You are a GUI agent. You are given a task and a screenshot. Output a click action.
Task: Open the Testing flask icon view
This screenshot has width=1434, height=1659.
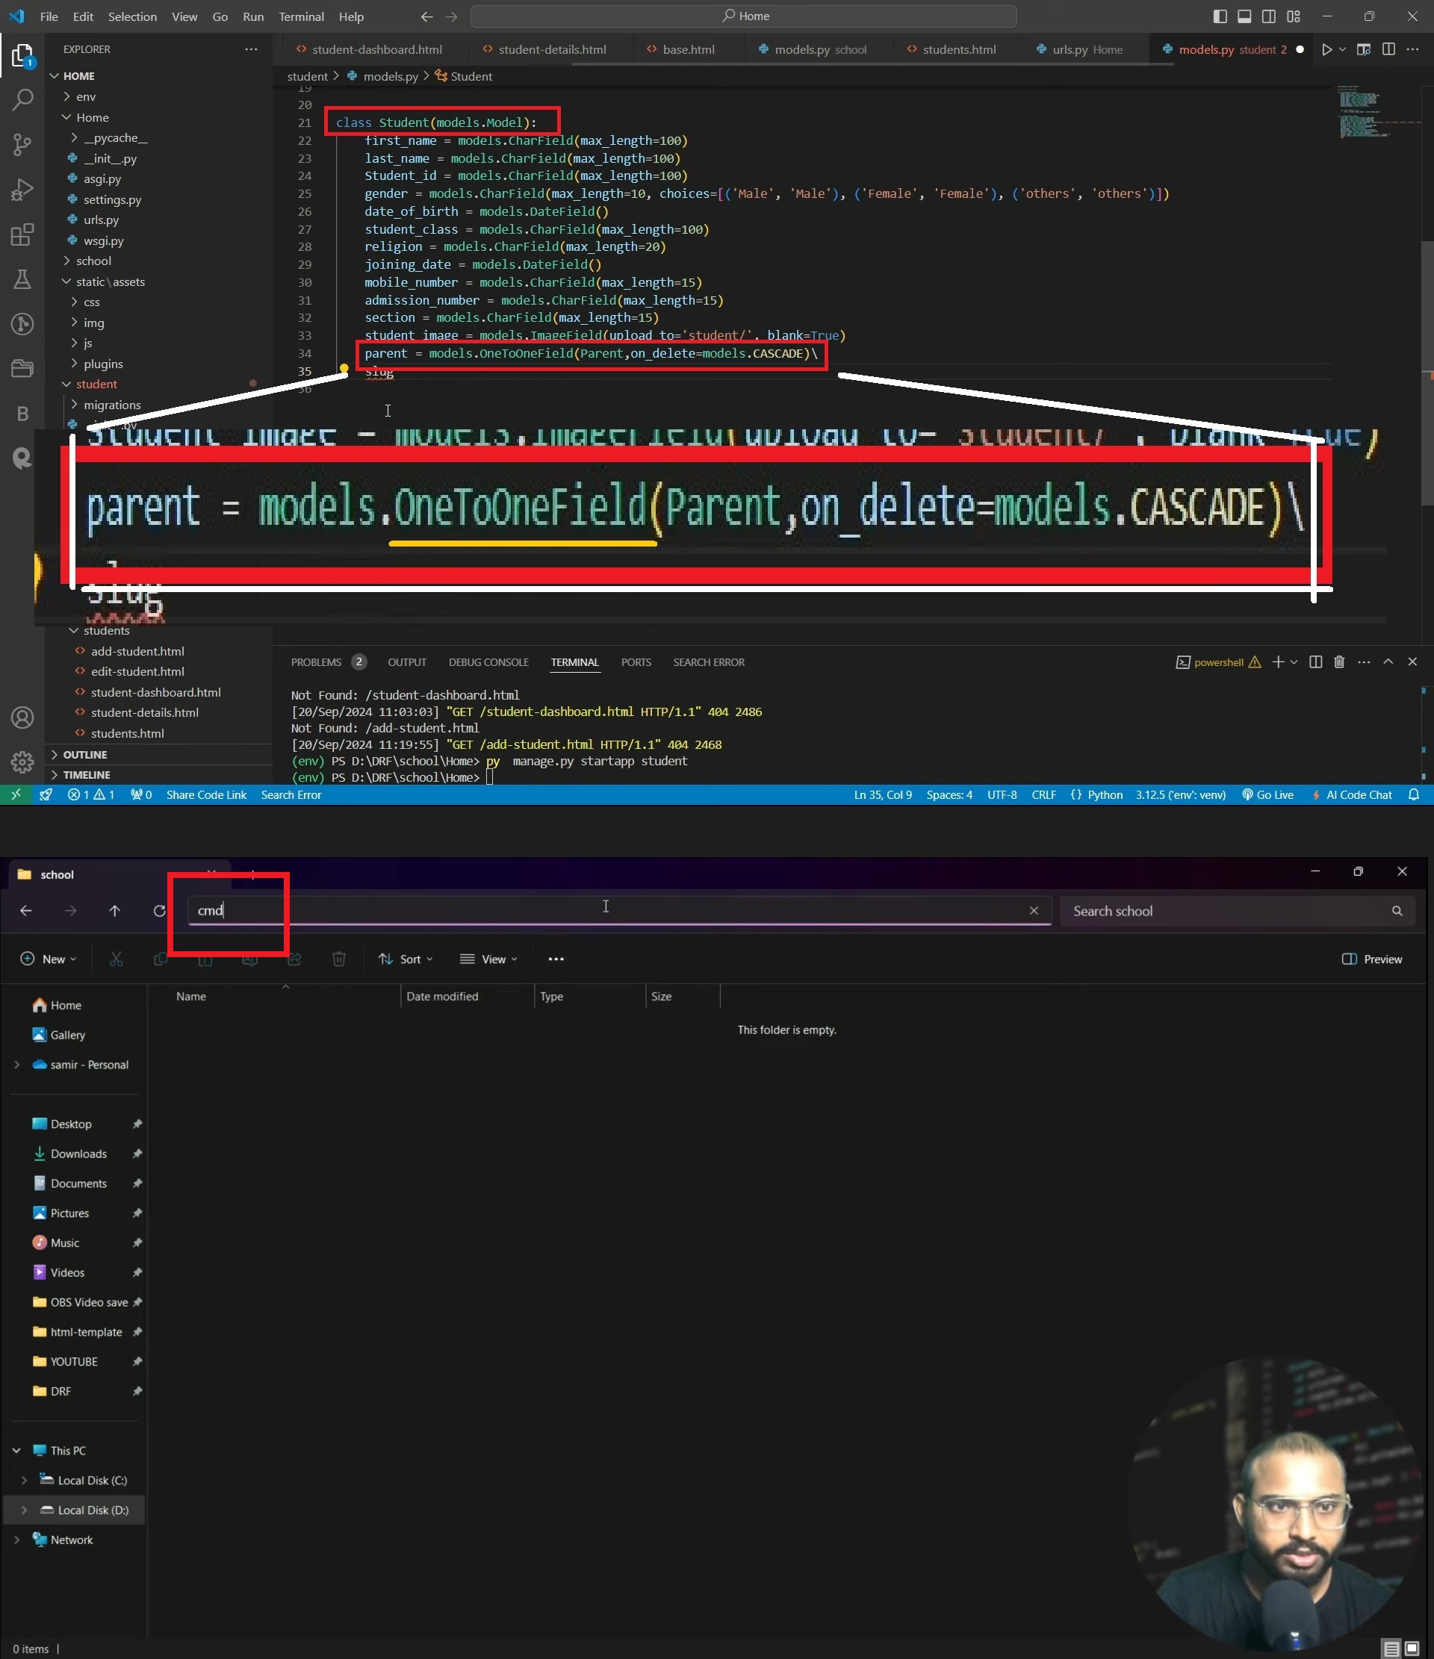[22, 279]
